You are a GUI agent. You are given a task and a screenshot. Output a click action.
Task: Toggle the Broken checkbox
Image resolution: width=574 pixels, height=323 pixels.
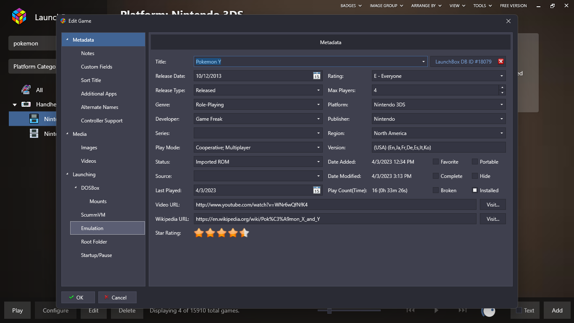coord(436,190)
